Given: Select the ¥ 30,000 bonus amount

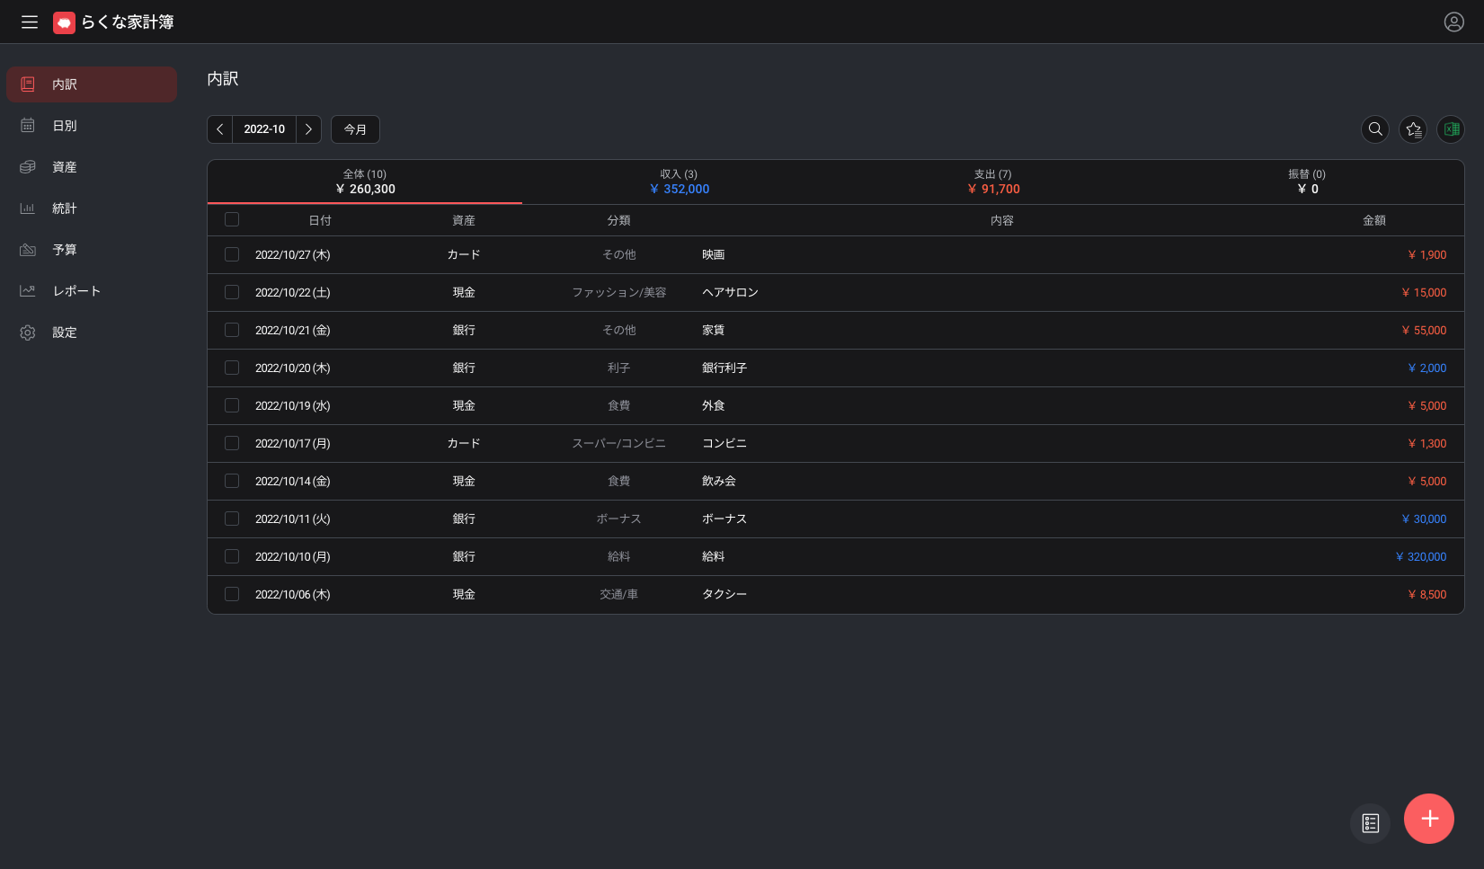Looking at the screenshot, I should tap(1425, 519).
